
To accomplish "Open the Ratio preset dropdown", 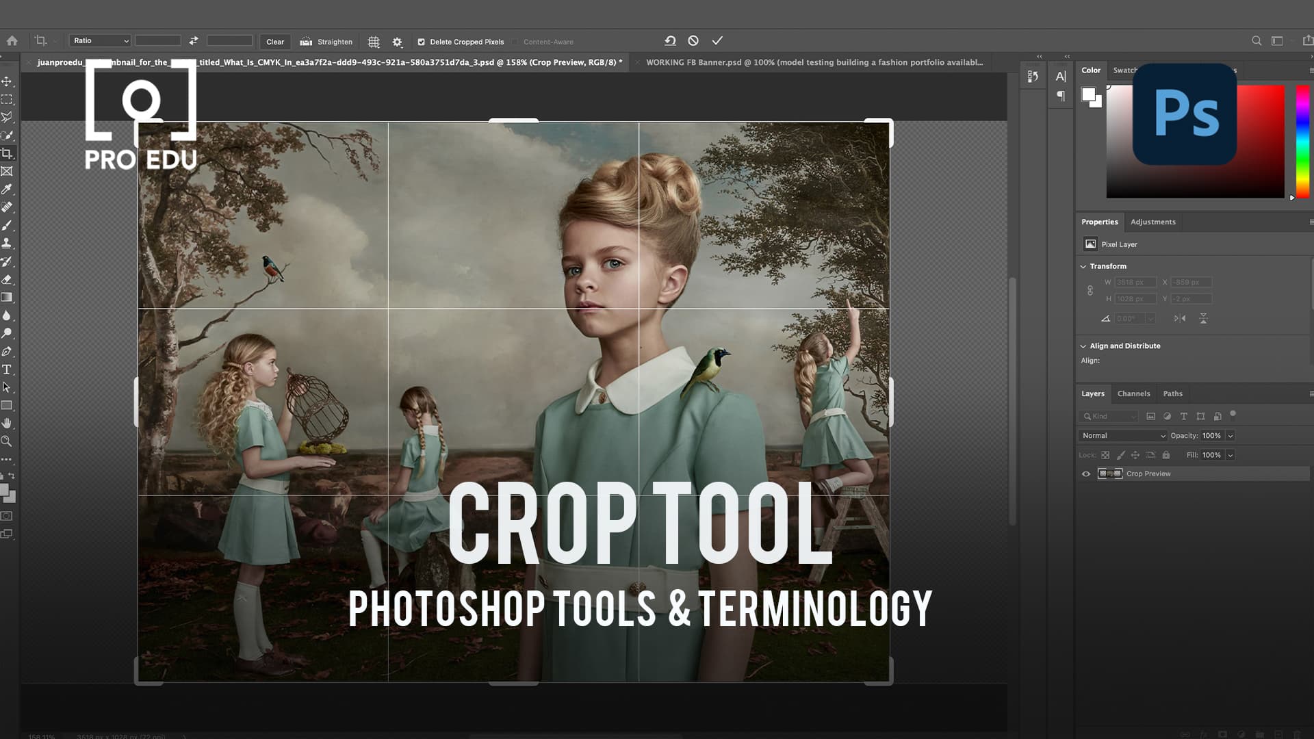I will [x=99, y=40].
